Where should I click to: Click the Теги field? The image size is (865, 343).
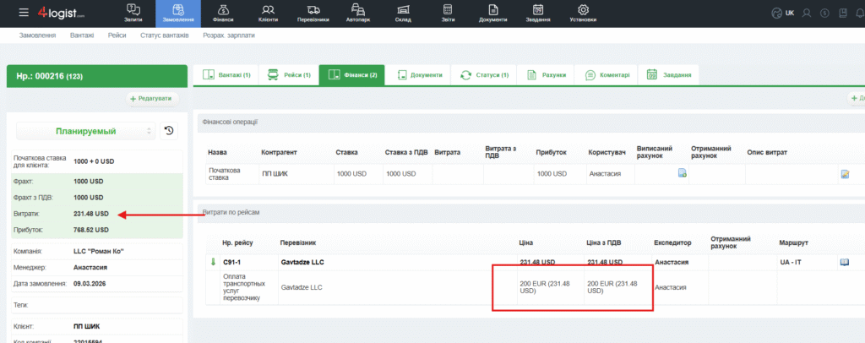(x=93, y=305)
